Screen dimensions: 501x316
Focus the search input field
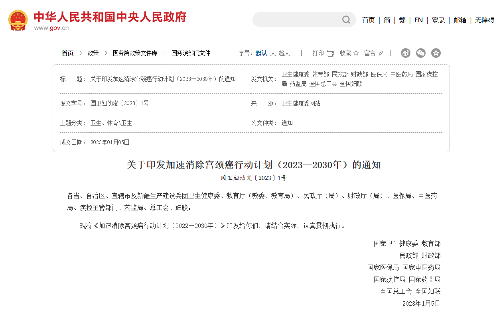pyautogui.click(x=297, y=20)
